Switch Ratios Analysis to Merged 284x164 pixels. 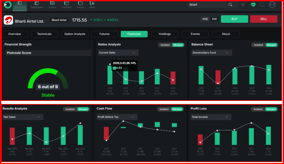click(178, 45)
